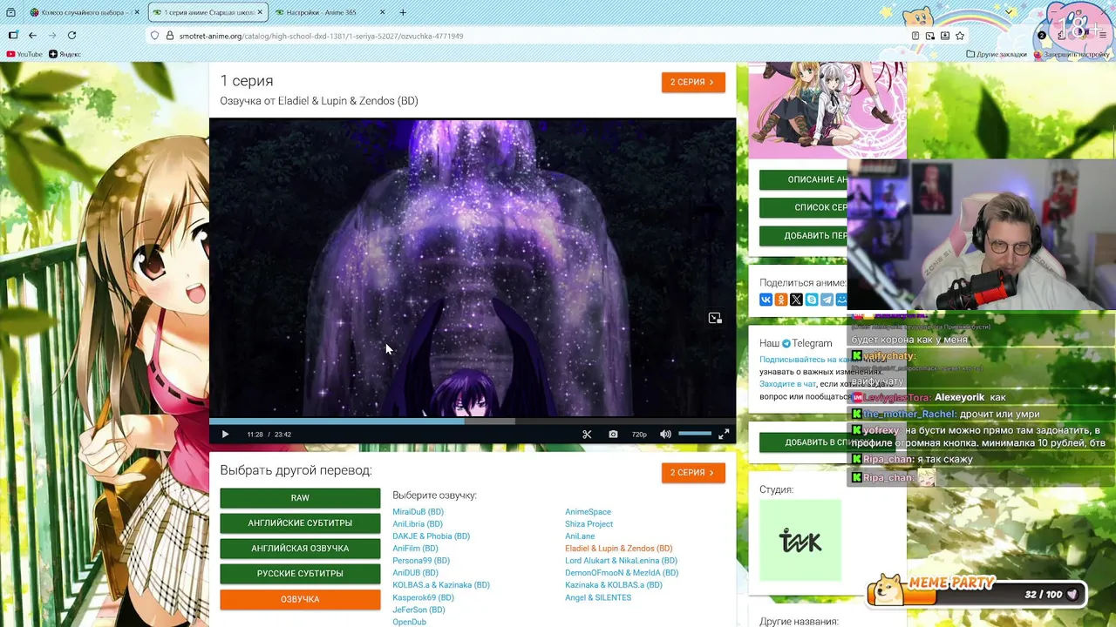Pick Persona99 (BD) voiceover
Image resolution: width=1116 pixels, height=627 pixels.
(x=421, y=561)
